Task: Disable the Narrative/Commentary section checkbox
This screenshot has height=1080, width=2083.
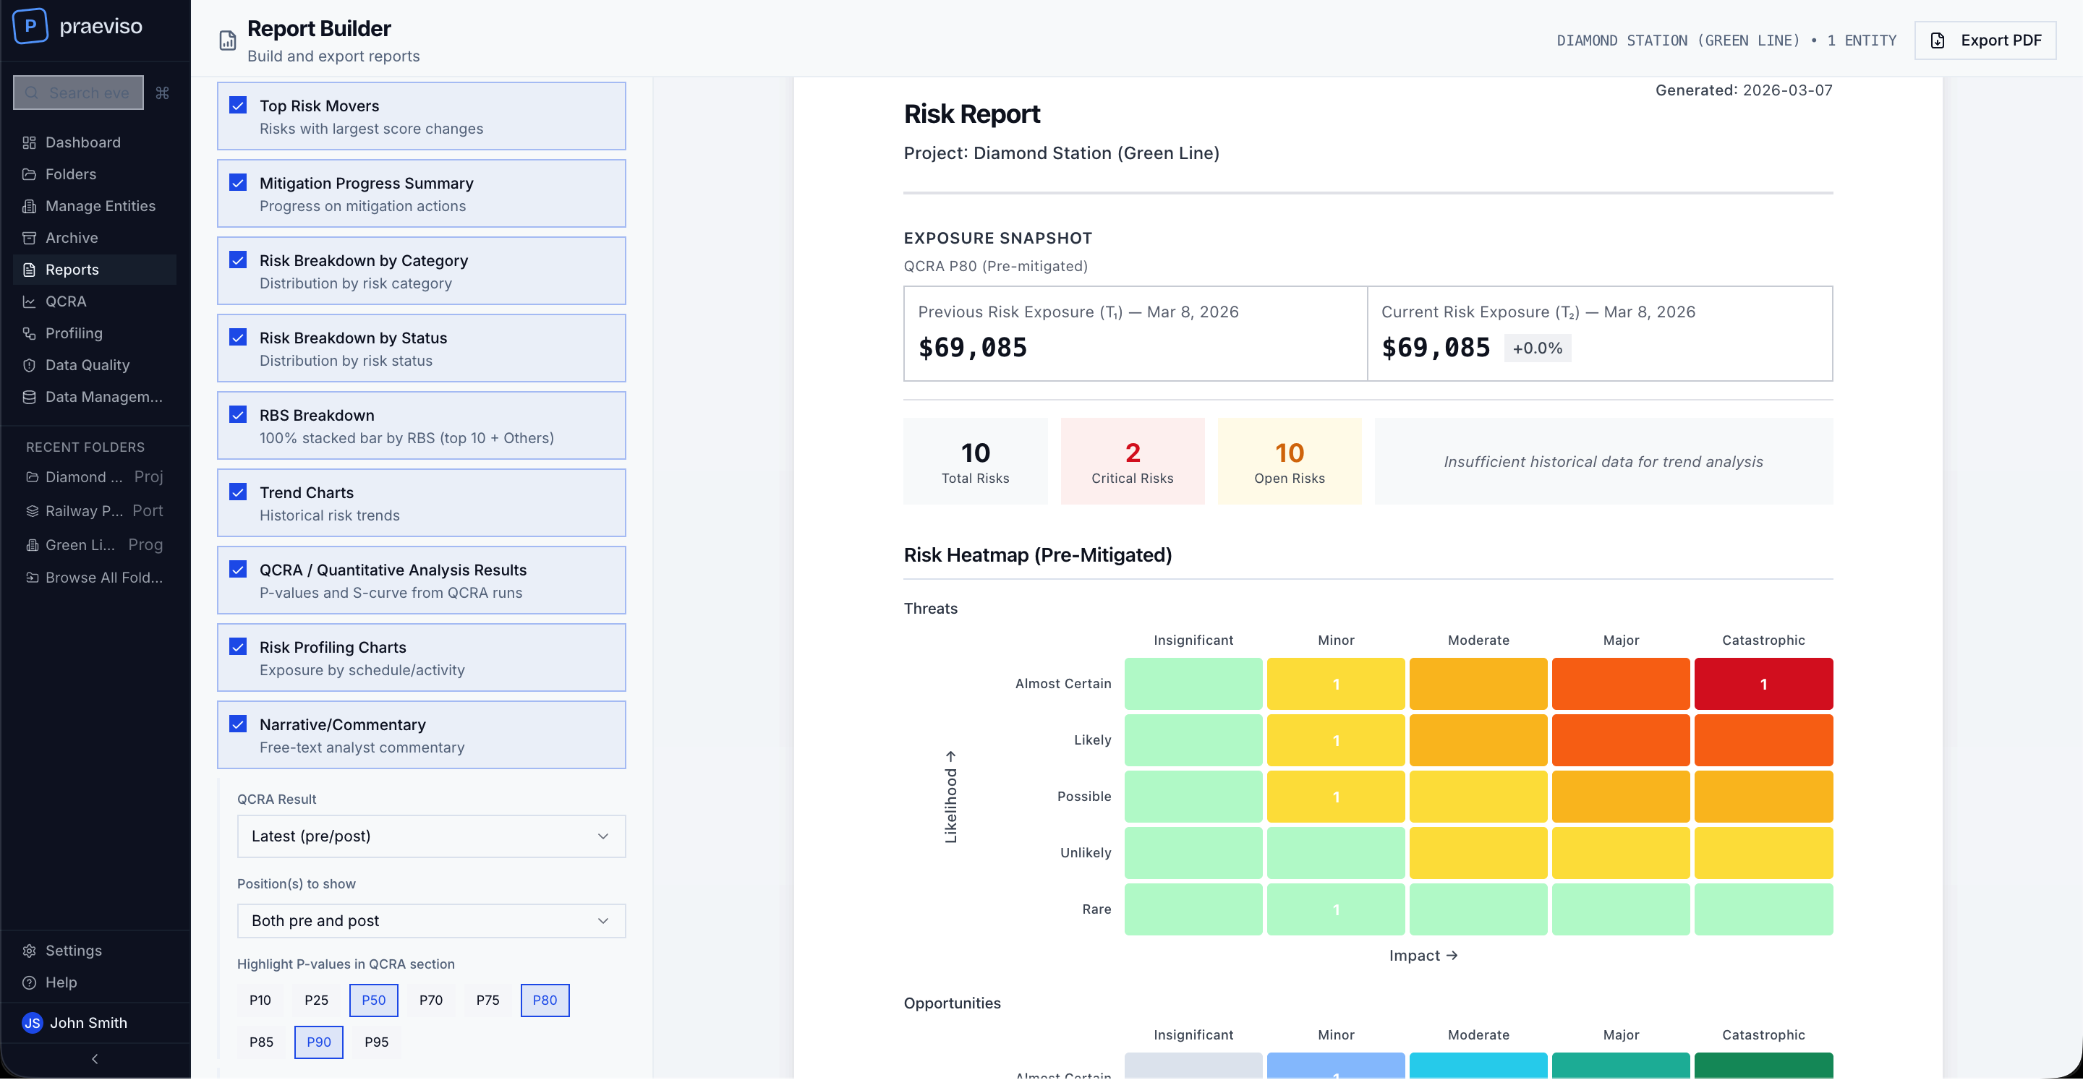Action: [x=238, y=724]
